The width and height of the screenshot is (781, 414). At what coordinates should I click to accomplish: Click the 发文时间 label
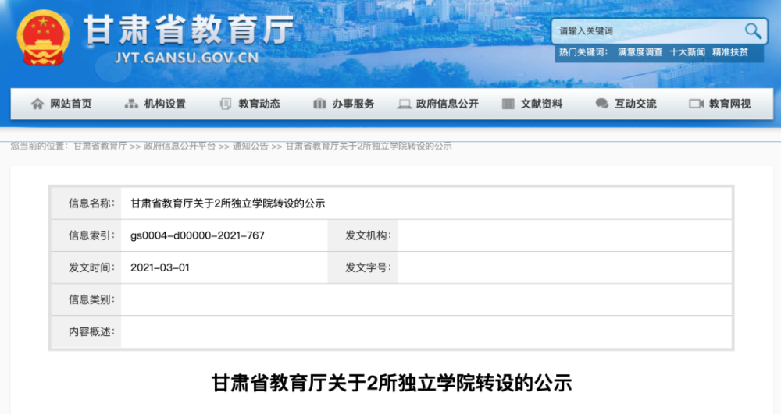(x=91, y=267)
